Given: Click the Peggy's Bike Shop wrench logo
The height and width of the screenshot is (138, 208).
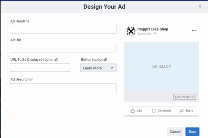Looking at the screenshot, I should coord(131,31).
